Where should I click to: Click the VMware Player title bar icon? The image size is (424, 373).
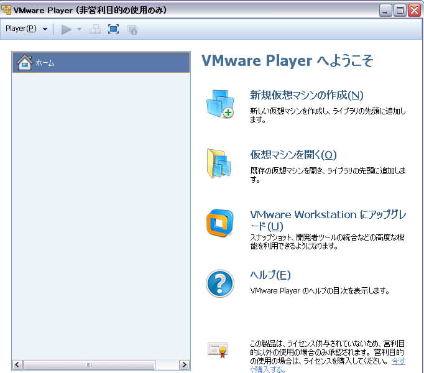coord(6,10)
